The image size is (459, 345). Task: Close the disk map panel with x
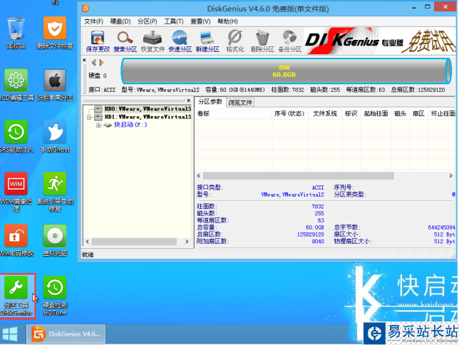coord(84,61)
